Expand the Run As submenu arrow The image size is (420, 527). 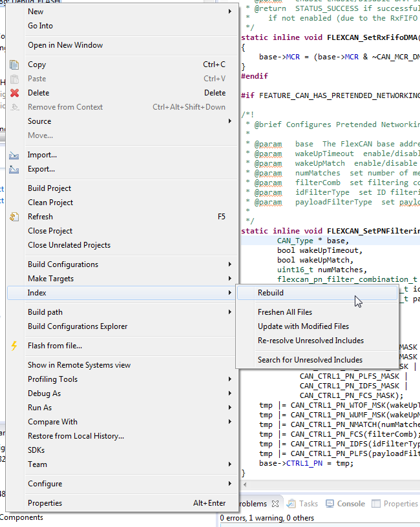click(x=229, y=408)
